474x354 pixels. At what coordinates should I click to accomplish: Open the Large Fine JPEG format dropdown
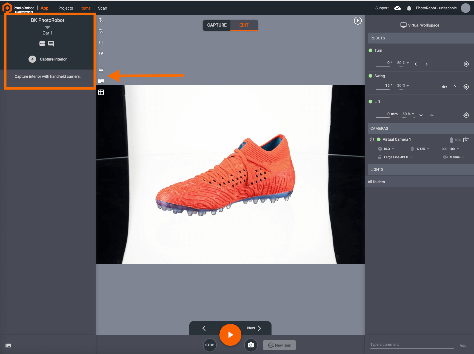pyautogui.click(x=396, y=157)
